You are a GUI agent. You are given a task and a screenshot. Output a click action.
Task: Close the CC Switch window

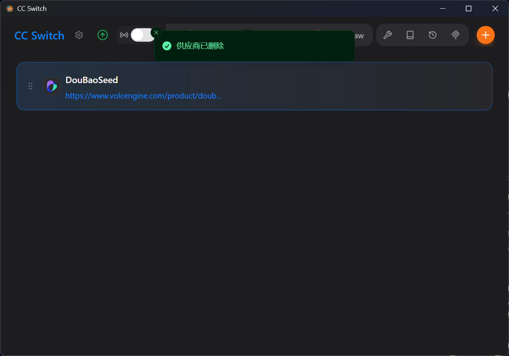(495, 9)
